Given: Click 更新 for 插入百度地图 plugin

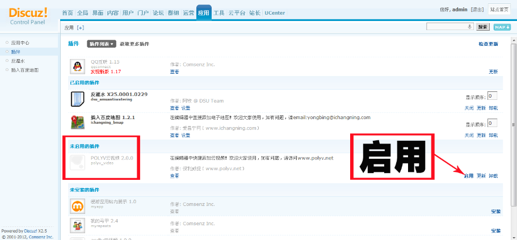Looking at the screenshot, I should click(481, 136).
